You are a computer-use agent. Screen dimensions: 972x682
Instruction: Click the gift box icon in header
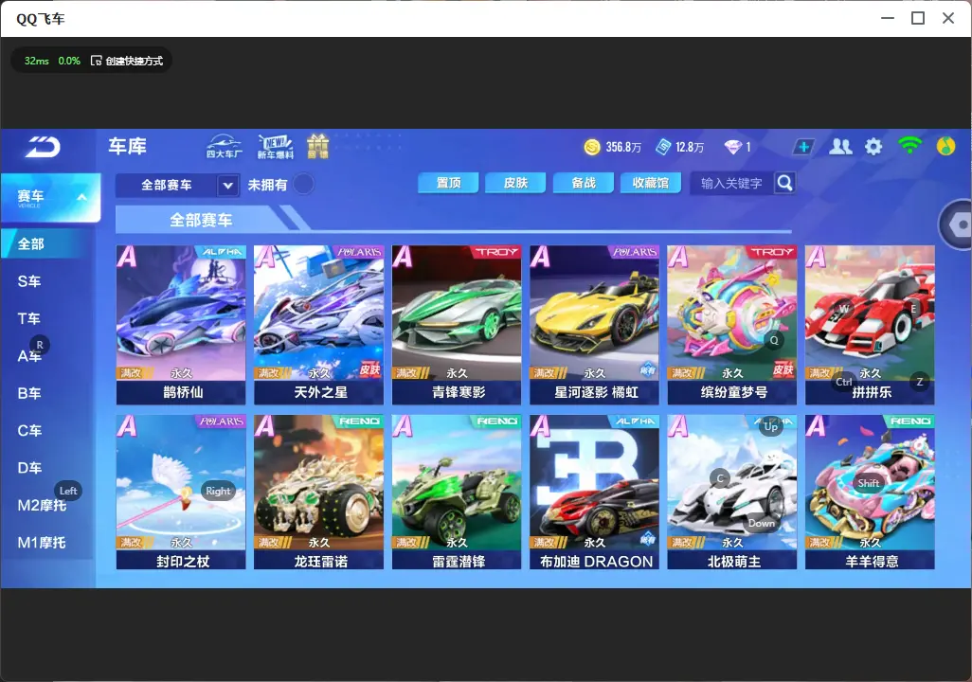click(317, 146)
